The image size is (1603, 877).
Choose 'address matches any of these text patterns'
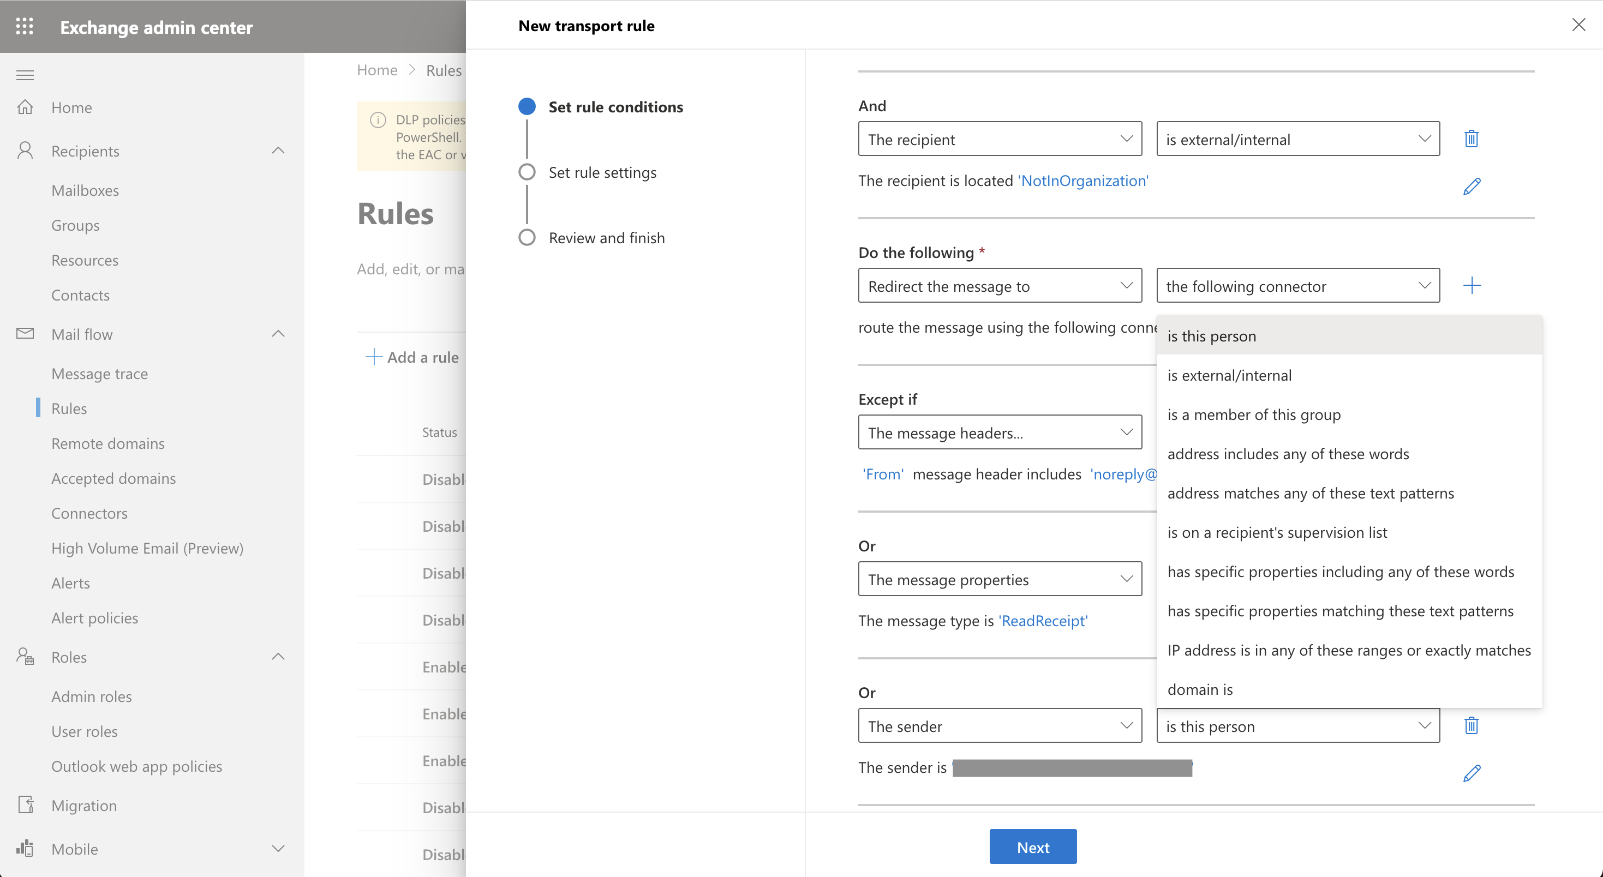tap(1349, 492)
